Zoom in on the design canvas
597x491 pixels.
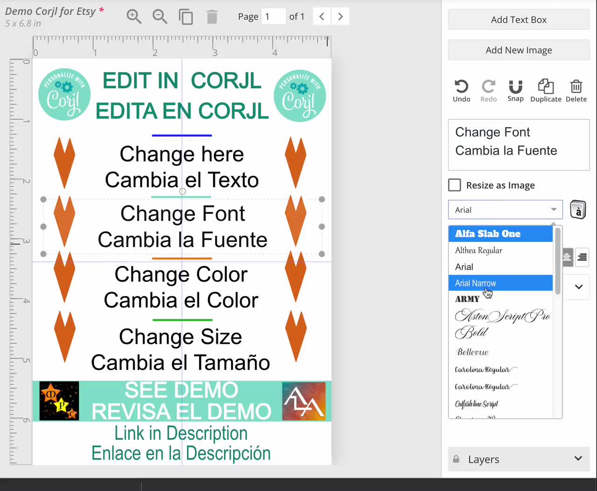point(134,17)
